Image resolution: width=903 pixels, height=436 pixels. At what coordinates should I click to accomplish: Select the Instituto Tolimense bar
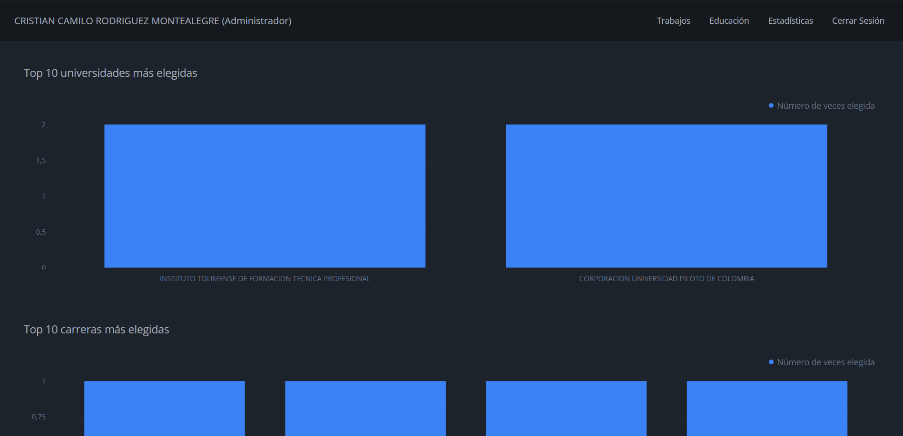pyautogui.click(x=265, y=196)
